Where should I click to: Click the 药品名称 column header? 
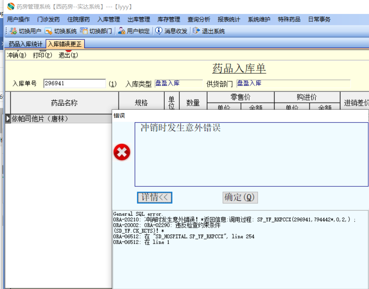tap(64, 103)
